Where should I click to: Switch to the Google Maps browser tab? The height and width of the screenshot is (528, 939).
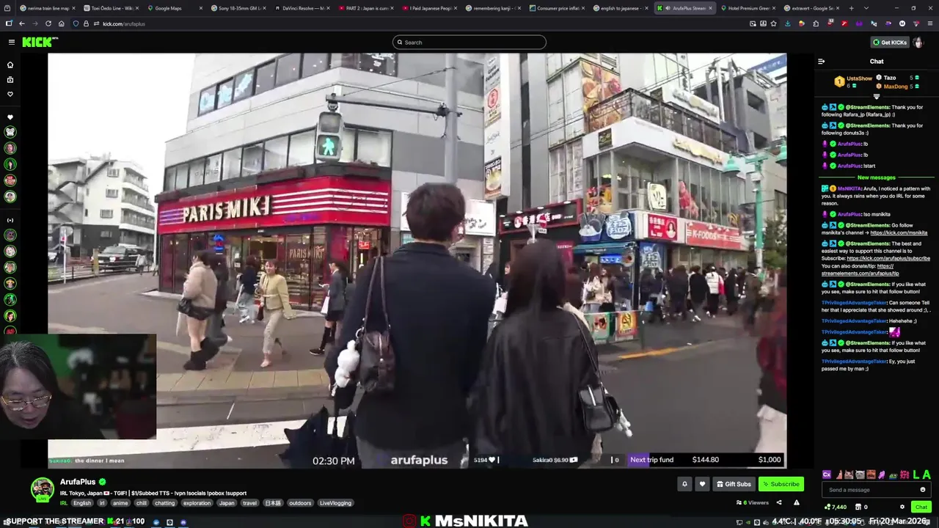[174, 8]
